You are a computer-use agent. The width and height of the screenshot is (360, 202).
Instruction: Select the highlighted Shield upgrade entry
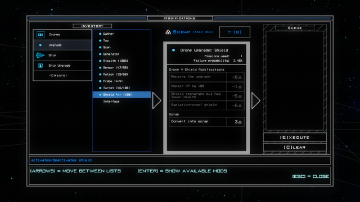click(121, 95)
